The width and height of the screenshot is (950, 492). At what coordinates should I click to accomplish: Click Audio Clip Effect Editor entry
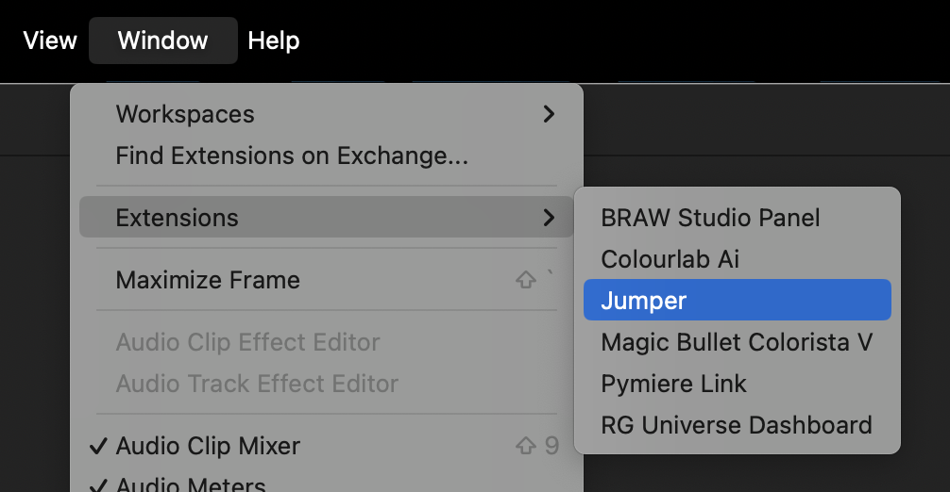point(247,342)
